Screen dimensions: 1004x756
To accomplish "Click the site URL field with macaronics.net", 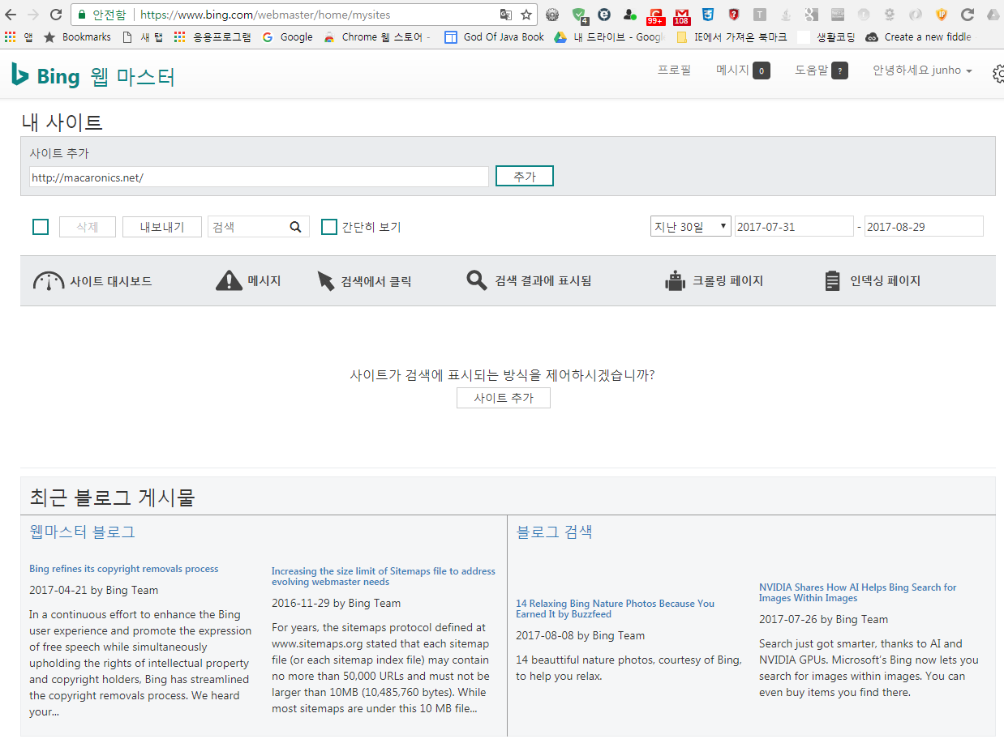I will (x=259, y=177).
